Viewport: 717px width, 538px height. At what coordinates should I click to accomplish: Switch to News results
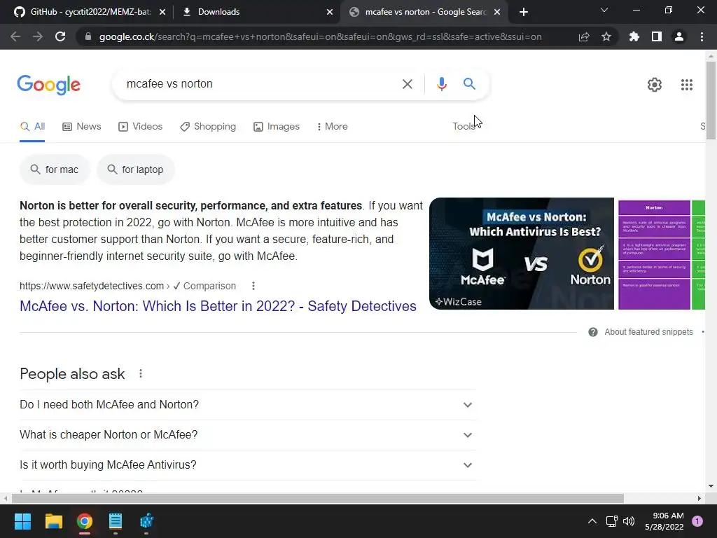(82, 127)
